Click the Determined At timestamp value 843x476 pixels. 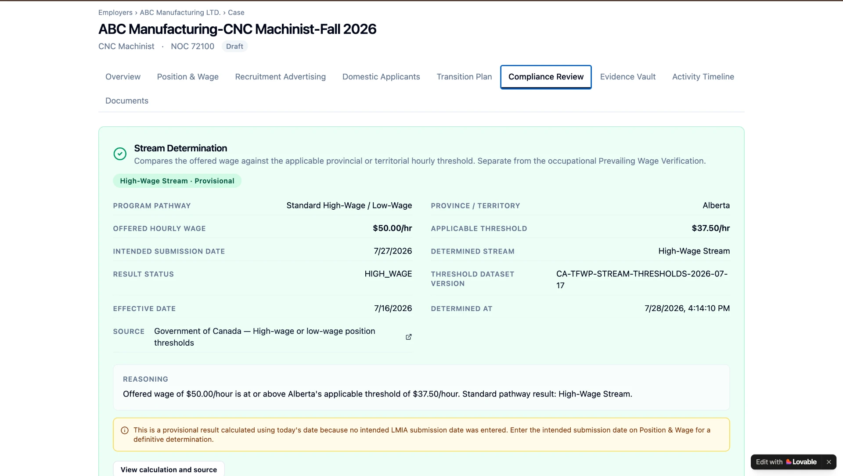pyautogui.click(x=687, y=308)
